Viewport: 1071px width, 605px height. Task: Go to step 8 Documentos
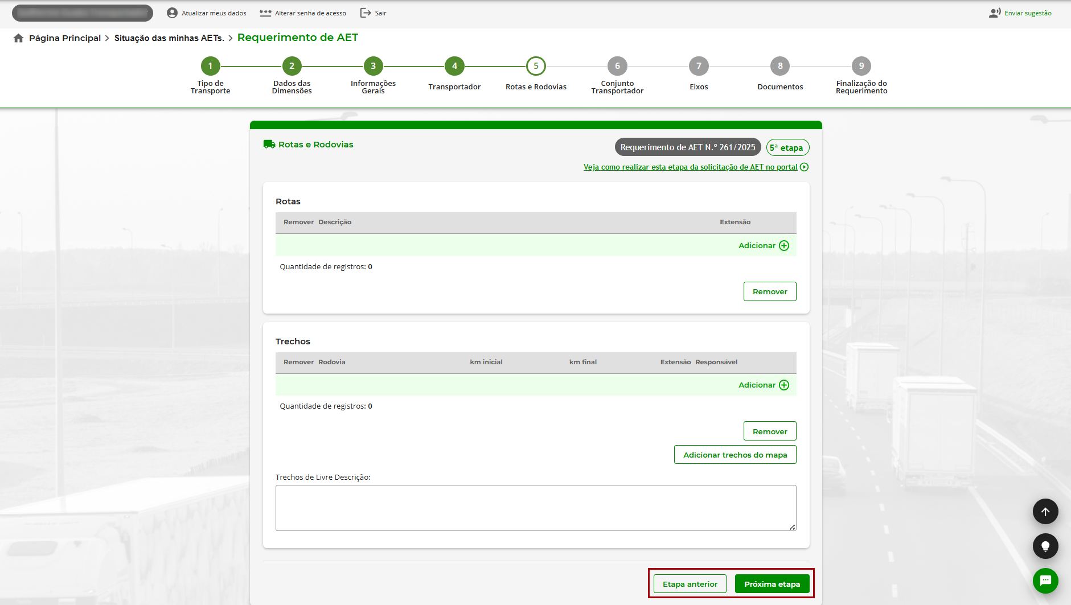780,66
